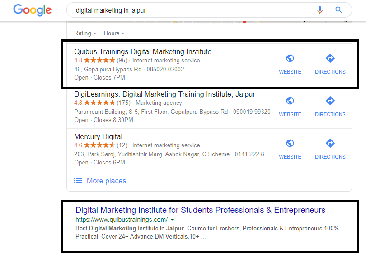Screen dimensions: 366x262
Task: Open the Google homepage via the logo
Action: pos(32,10)
